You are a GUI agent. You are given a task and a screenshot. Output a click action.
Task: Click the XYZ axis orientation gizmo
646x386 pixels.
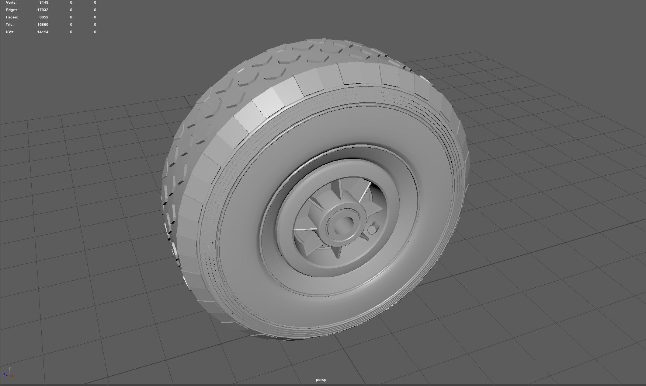(x=8, y=372)
